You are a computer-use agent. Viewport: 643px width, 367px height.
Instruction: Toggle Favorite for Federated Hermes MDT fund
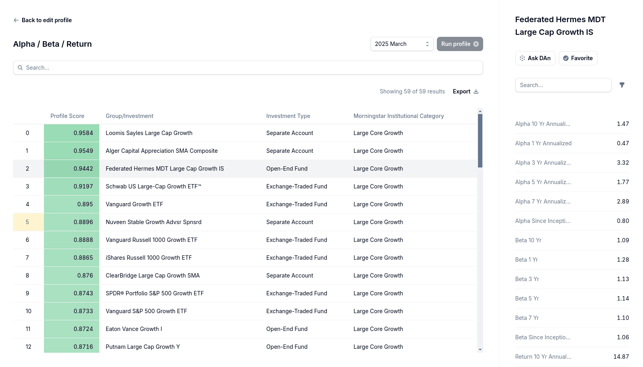pos(578,58)
